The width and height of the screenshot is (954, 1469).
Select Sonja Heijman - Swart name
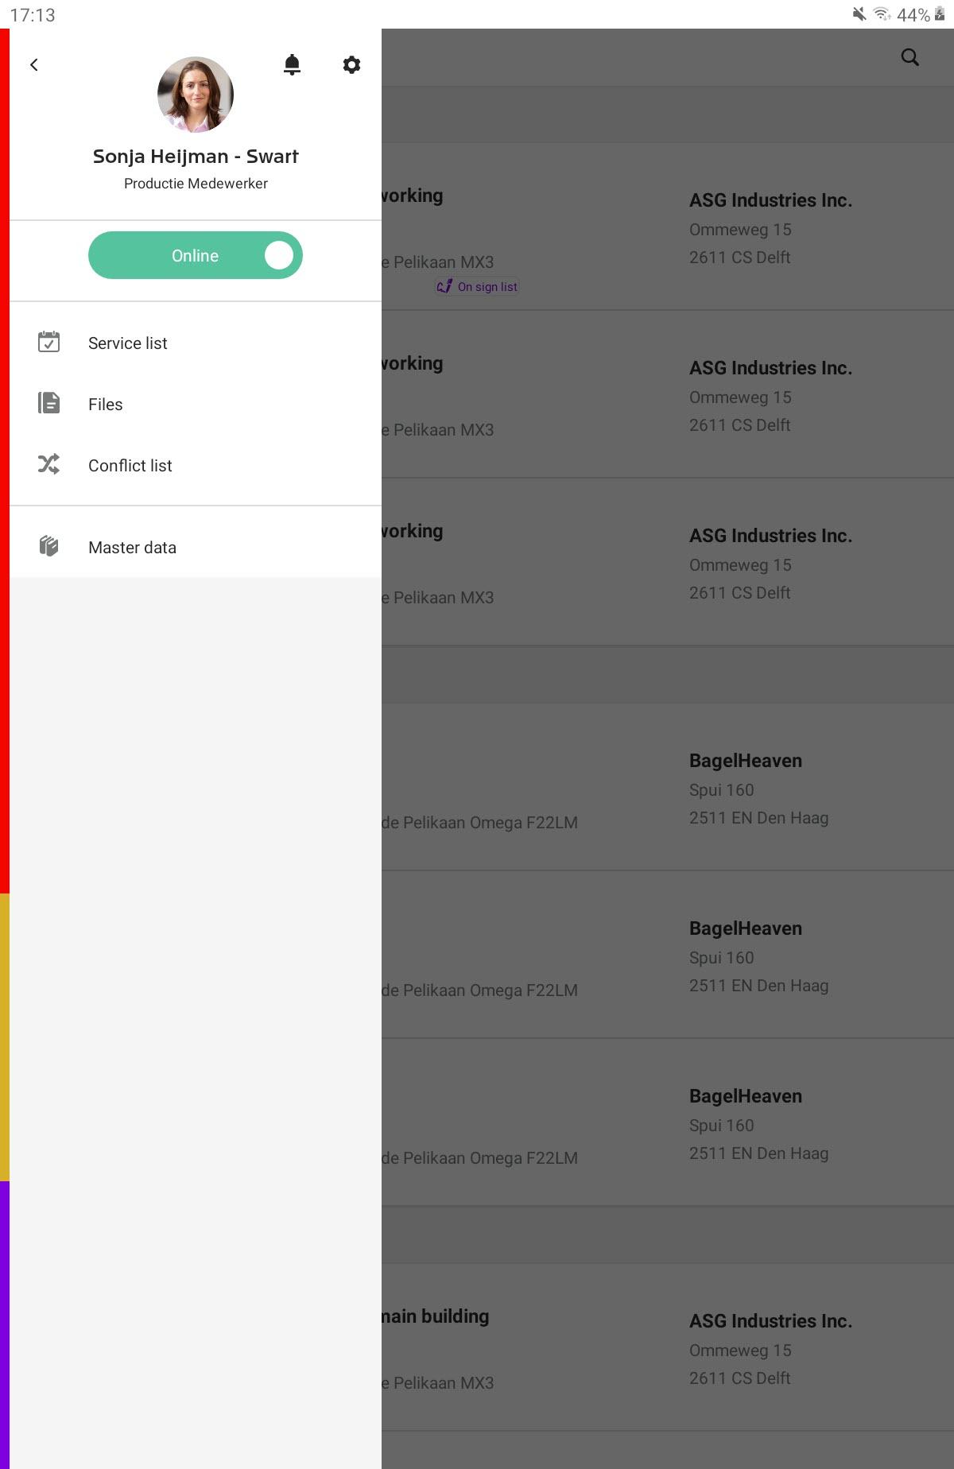point(196,156)
